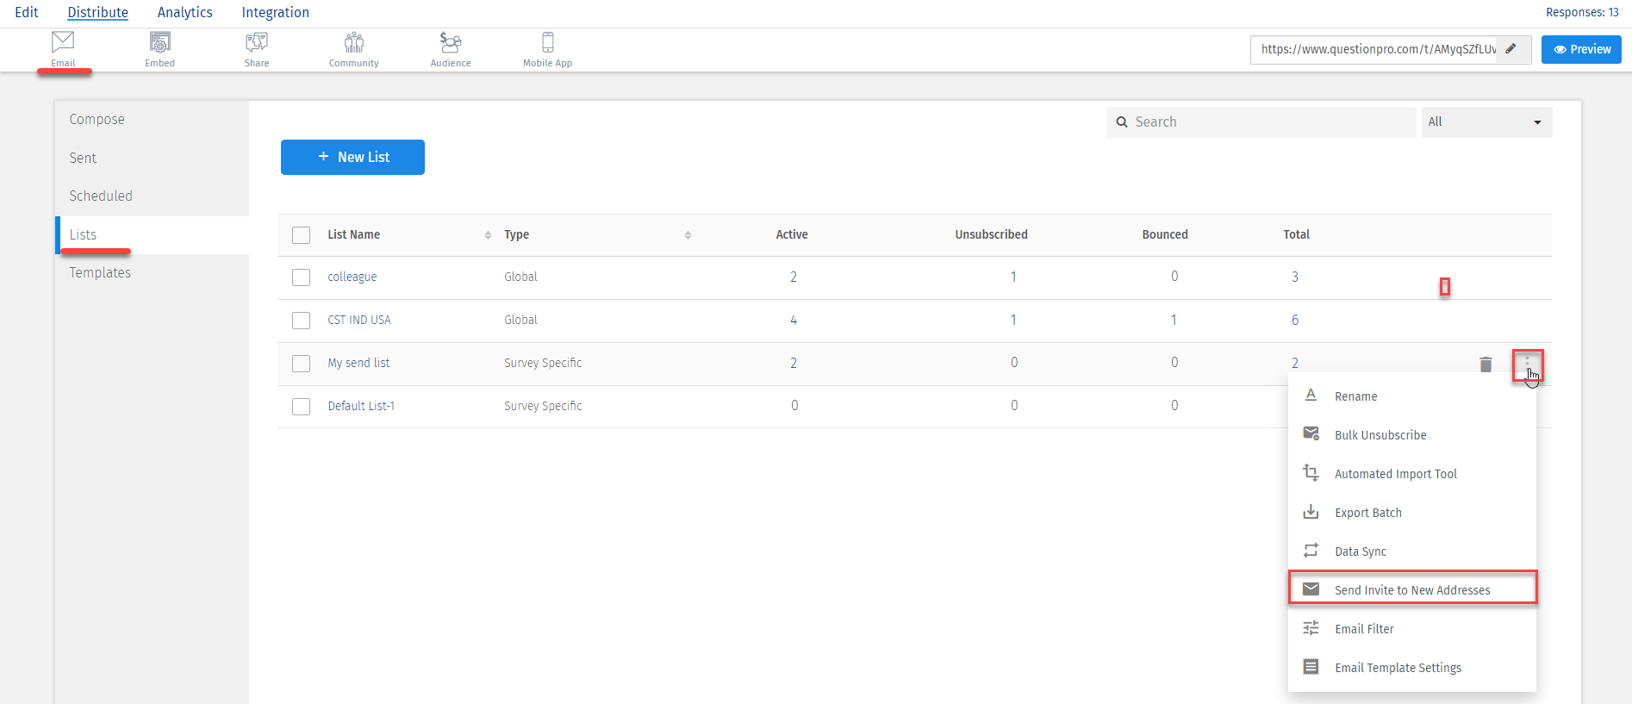Open the Share distribution option

coord(257,42)
